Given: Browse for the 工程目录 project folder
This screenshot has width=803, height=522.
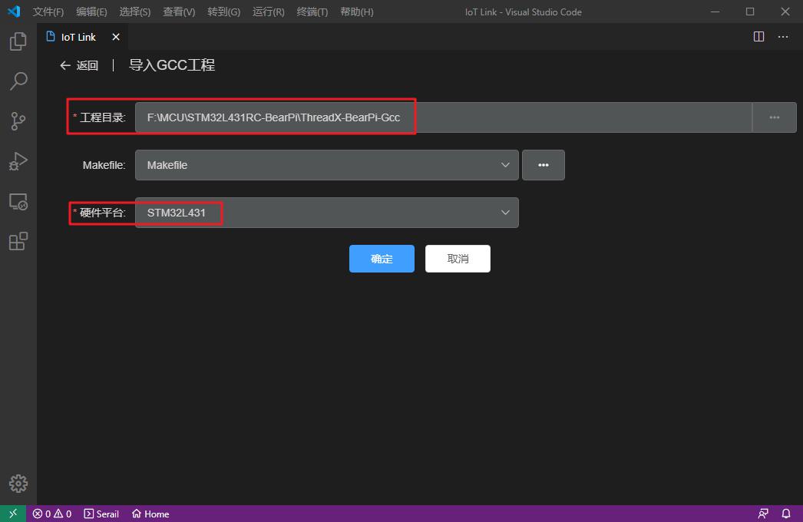Looking at the screenshot, I should coord(775,117).
